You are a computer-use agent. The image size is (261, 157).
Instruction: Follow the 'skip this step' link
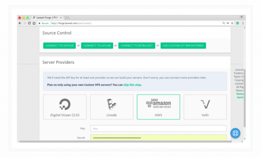tap(132, 85)
